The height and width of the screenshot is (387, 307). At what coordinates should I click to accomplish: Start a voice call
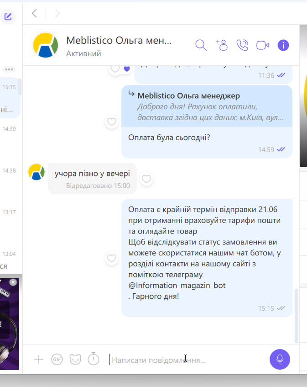point(242,45)
